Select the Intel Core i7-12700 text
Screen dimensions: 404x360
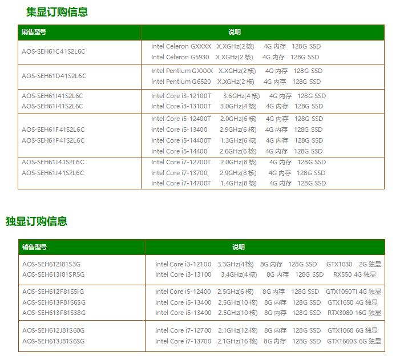(x=183, y=331)
